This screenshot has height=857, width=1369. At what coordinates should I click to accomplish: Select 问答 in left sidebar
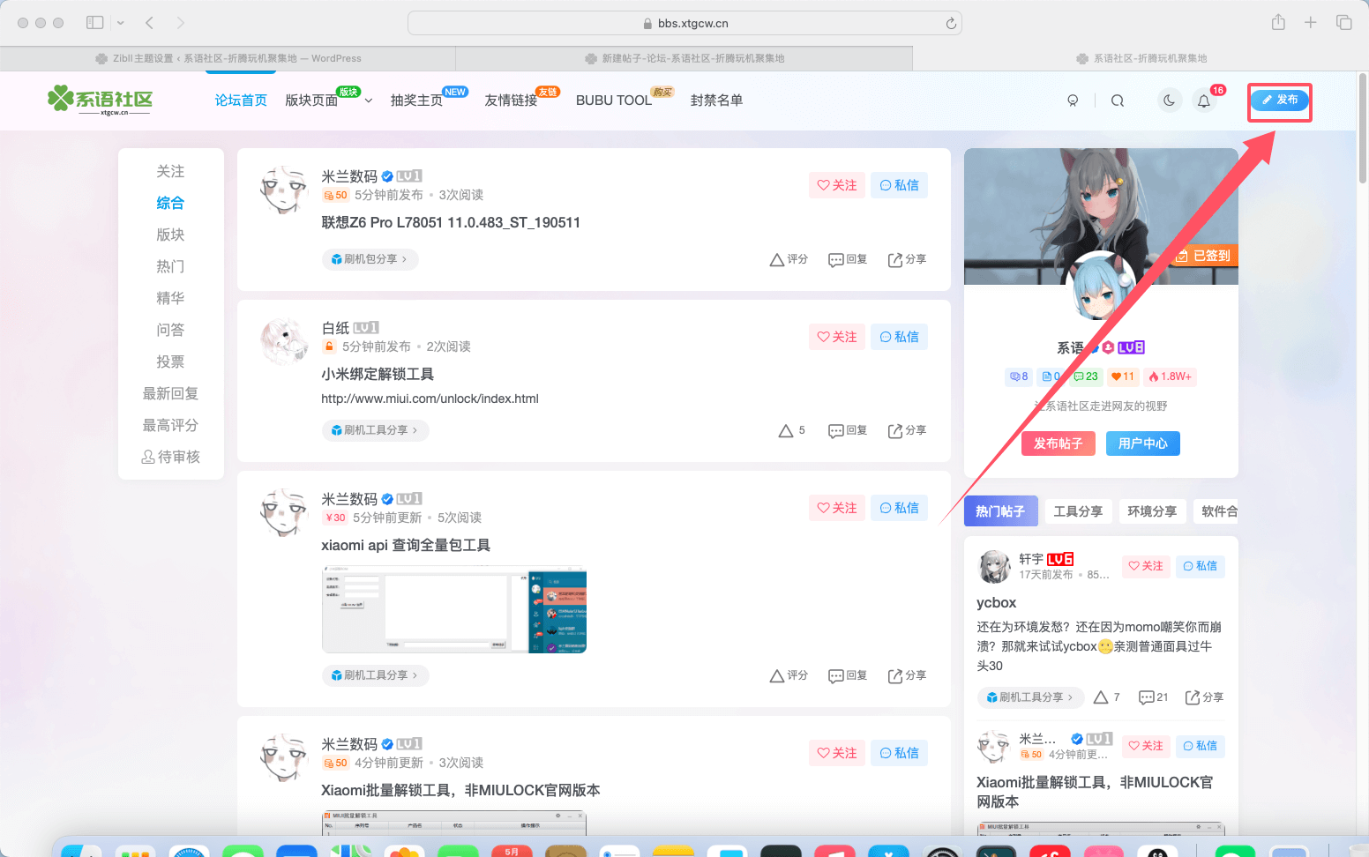point(170,330)
